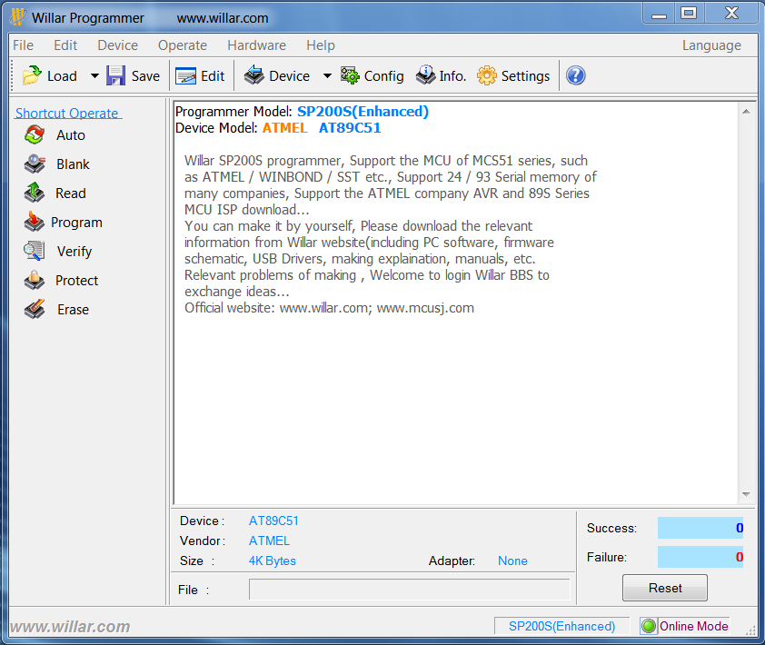Open the File menu
This screenshot has width=765, height=645.
pos(23,45)
